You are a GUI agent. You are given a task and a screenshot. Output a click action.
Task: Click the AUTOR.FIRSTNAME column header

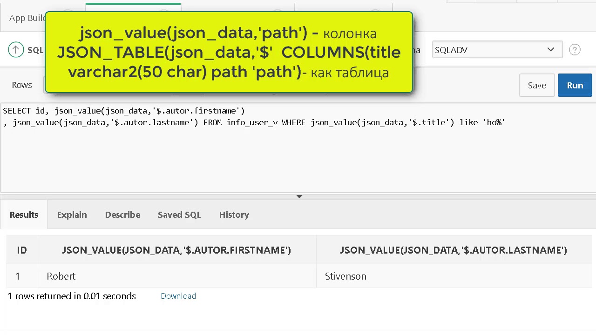pos(176,250)
